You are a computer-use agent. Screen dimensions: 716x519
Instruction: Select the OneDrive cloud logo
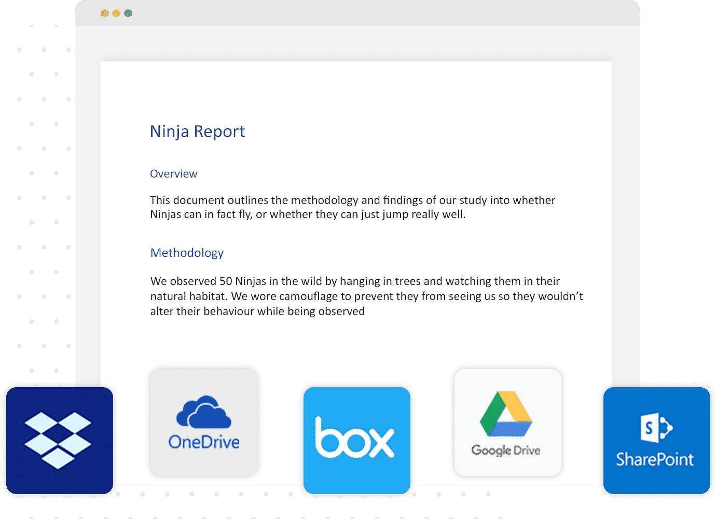[x=203, y=413]
